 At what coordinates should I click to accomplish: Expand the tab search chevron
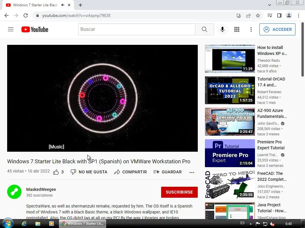coord(270,5)
